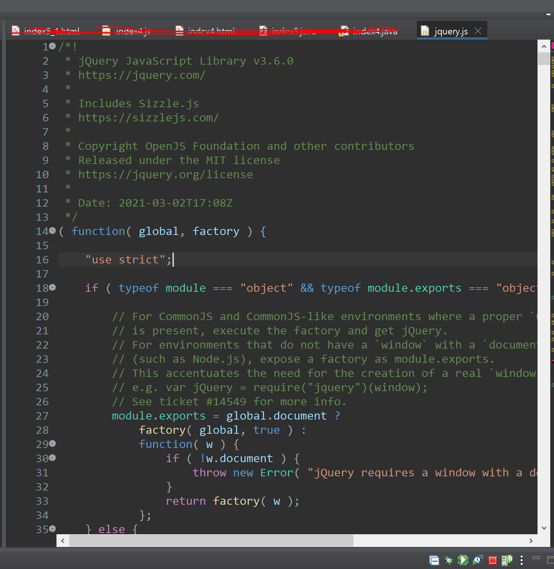This screenshot has width=554, height=569.
Task: Place cursor on the "use strict" line
Action: (297, 259)
